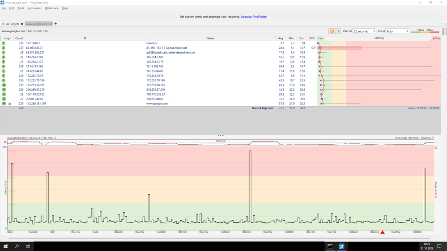
Task: Select hop 12 green circle icon
Action: click(4, 94)
